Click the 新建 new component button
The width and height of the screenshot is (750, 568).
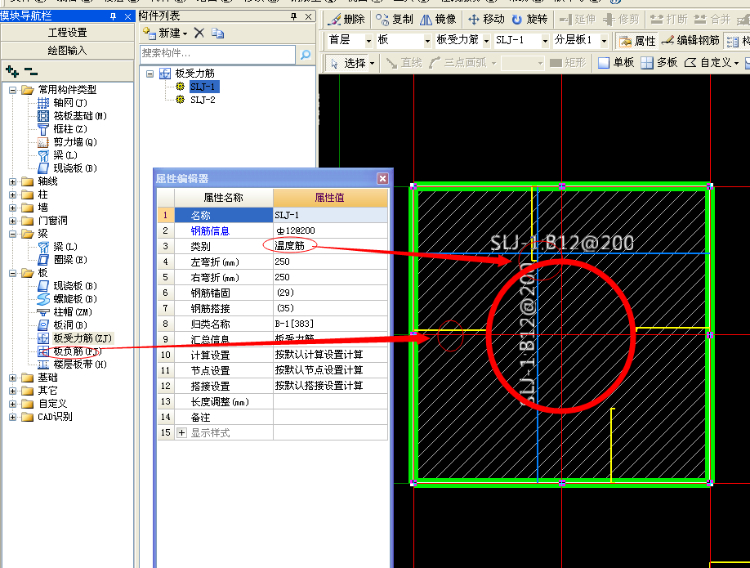162,33
